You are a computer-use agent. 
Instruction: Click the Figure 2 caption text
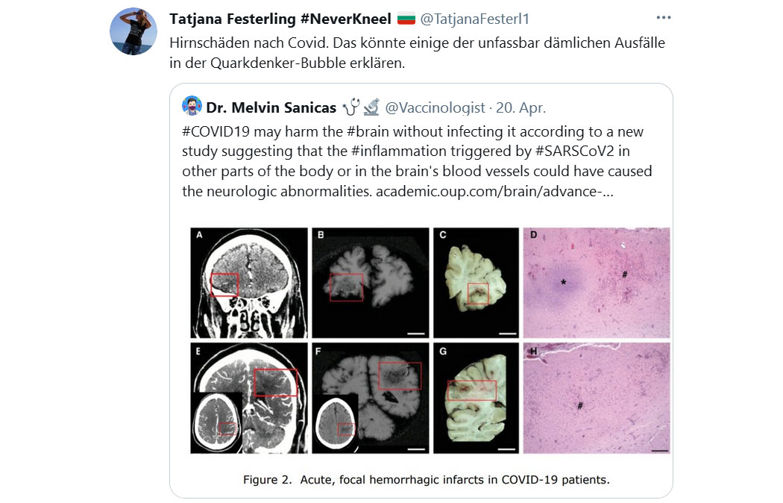[427, 480]
